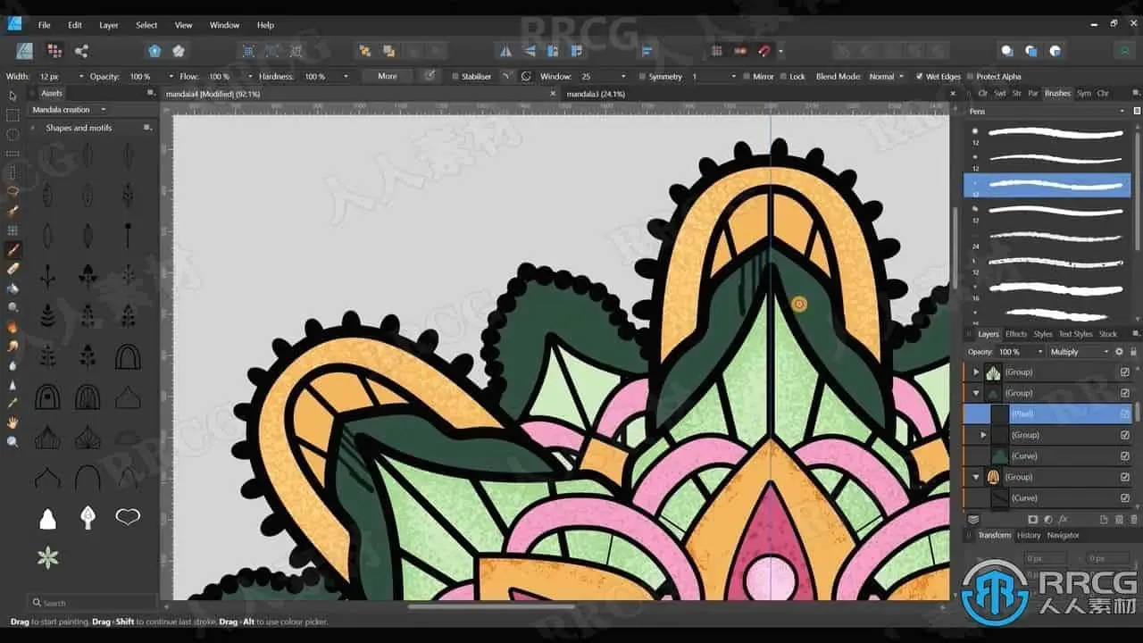
Task: Switch to the Pixel Persona icon
Action: click(54, 51)
